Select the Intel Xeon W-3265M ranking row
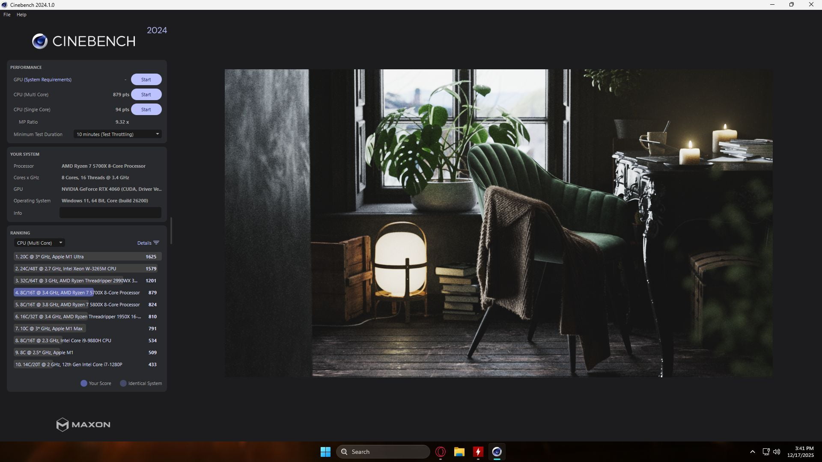The width and height of the screenshot is (822, 462). tap(87, 269)
